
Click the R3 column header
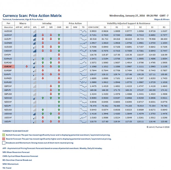(x=164, y=27)
